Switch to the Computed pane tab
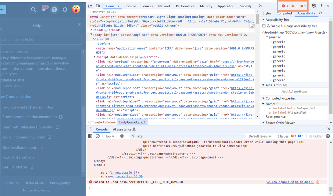This screenshot has width=333, height=196. pos(284,13)
